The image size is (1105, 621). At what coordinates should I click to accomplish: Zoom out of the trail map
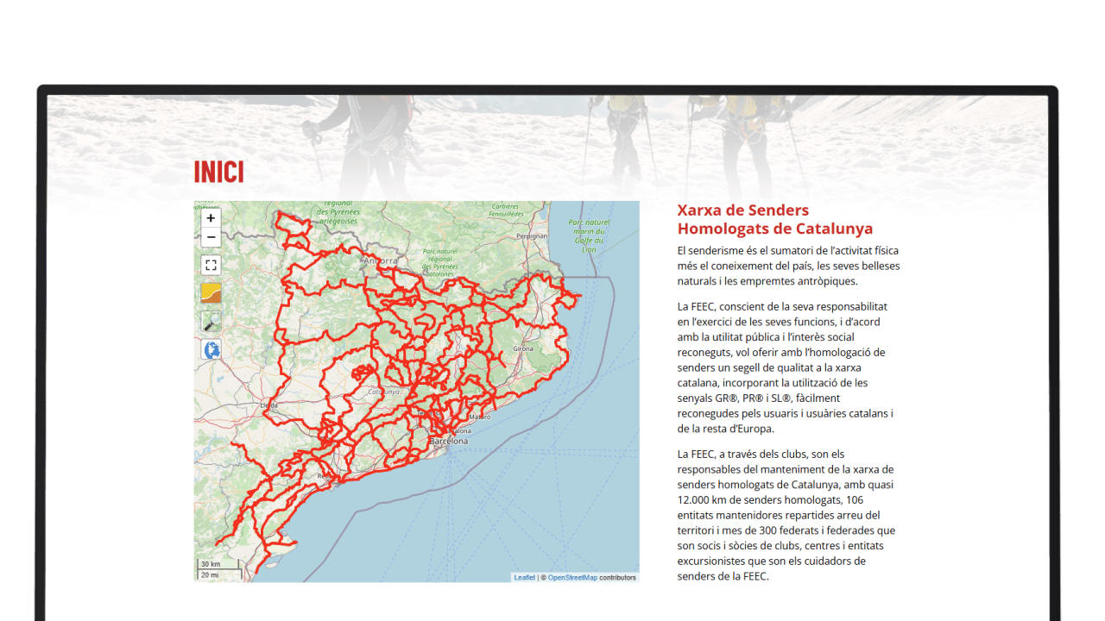click(211, 238)
